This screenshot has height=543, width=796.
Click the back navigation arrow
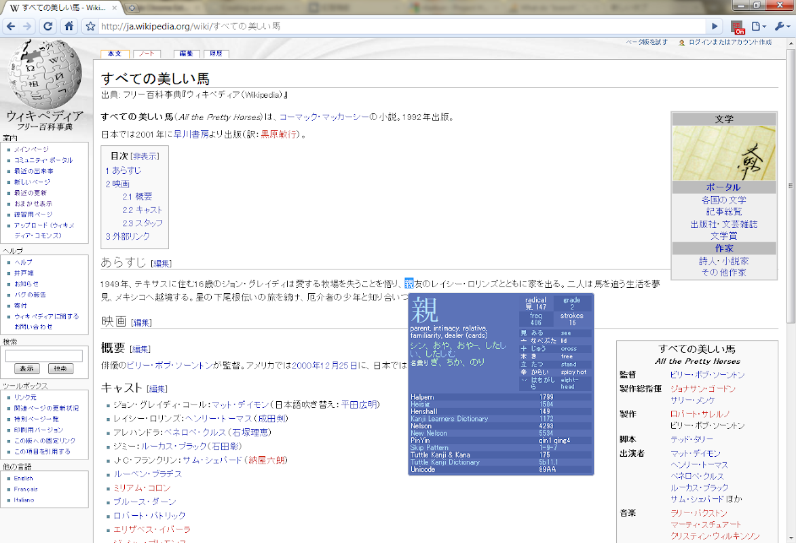(12, 26)
